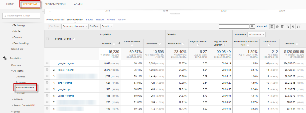Open the Secondary dimension dropdown
This screenshot has width=306, height=113.
75,26
